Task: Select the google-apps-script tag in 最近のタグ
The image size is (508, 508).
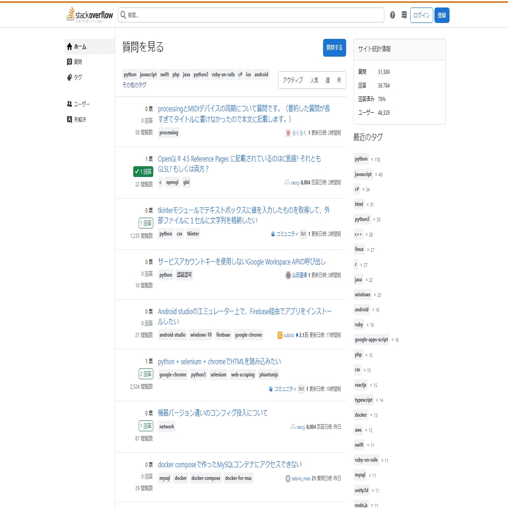Action: pos(371,339)
